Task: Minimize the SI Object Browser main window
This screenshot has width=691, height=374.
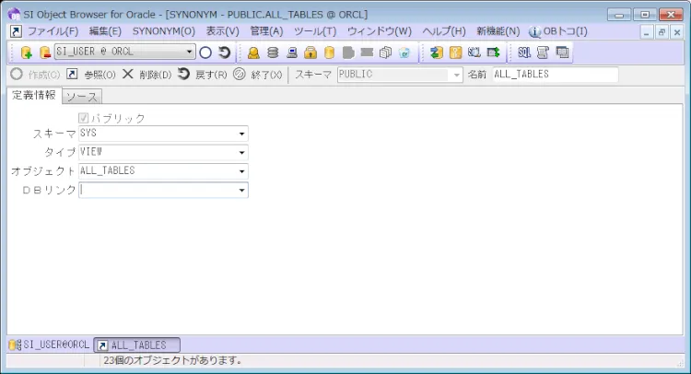Action: [619, 15]
